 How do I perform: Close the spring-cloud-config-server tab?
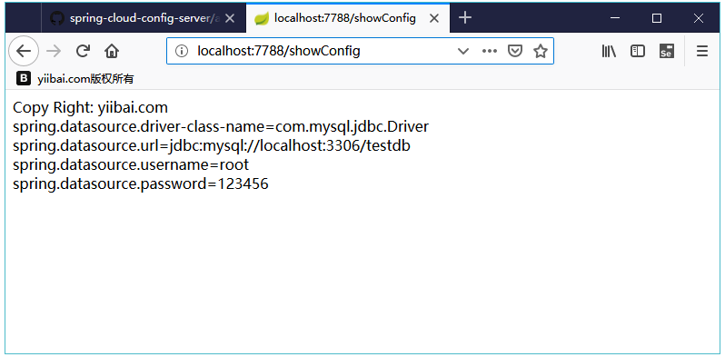pyautogui.click(x=230, y=18)
